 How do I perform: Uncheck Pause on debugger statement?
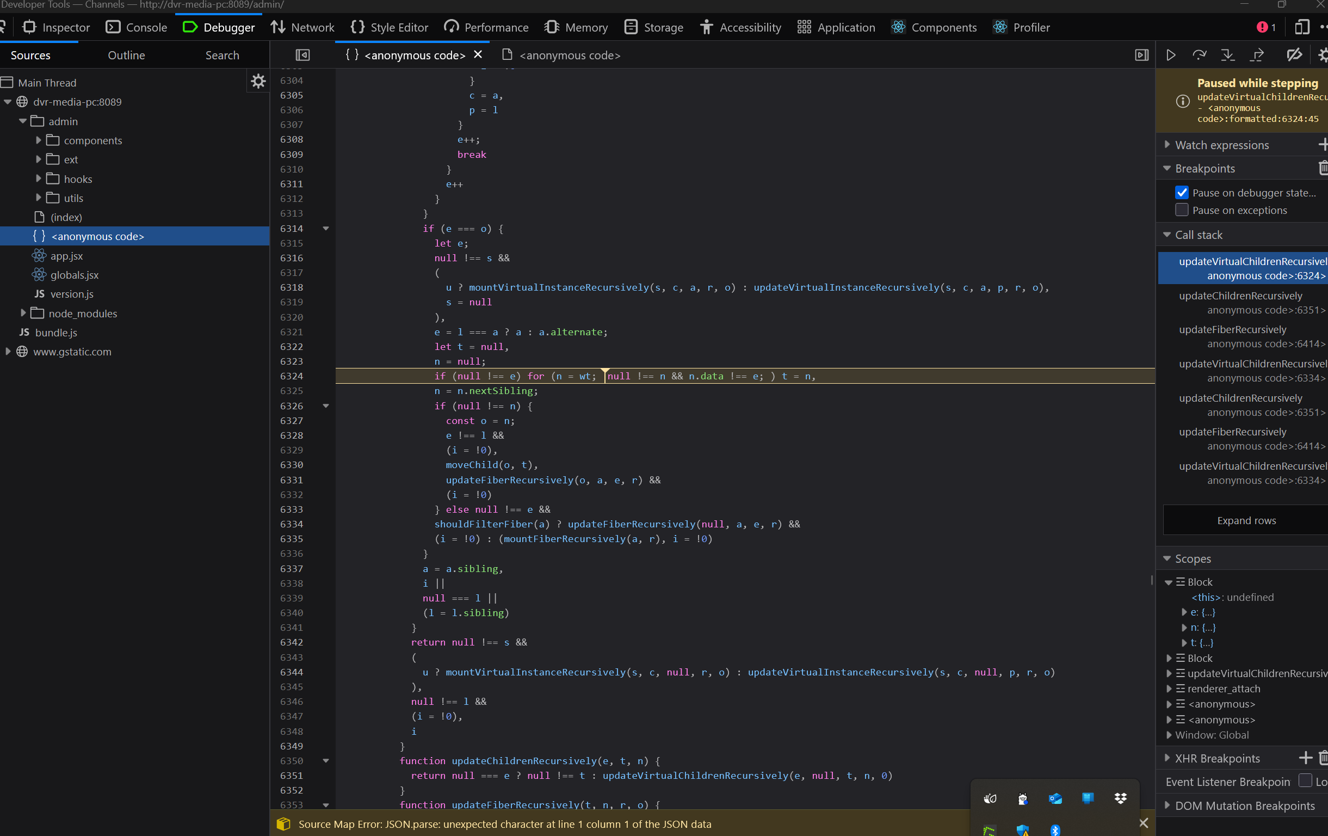pyautogui.click(x=1181, y=193)
